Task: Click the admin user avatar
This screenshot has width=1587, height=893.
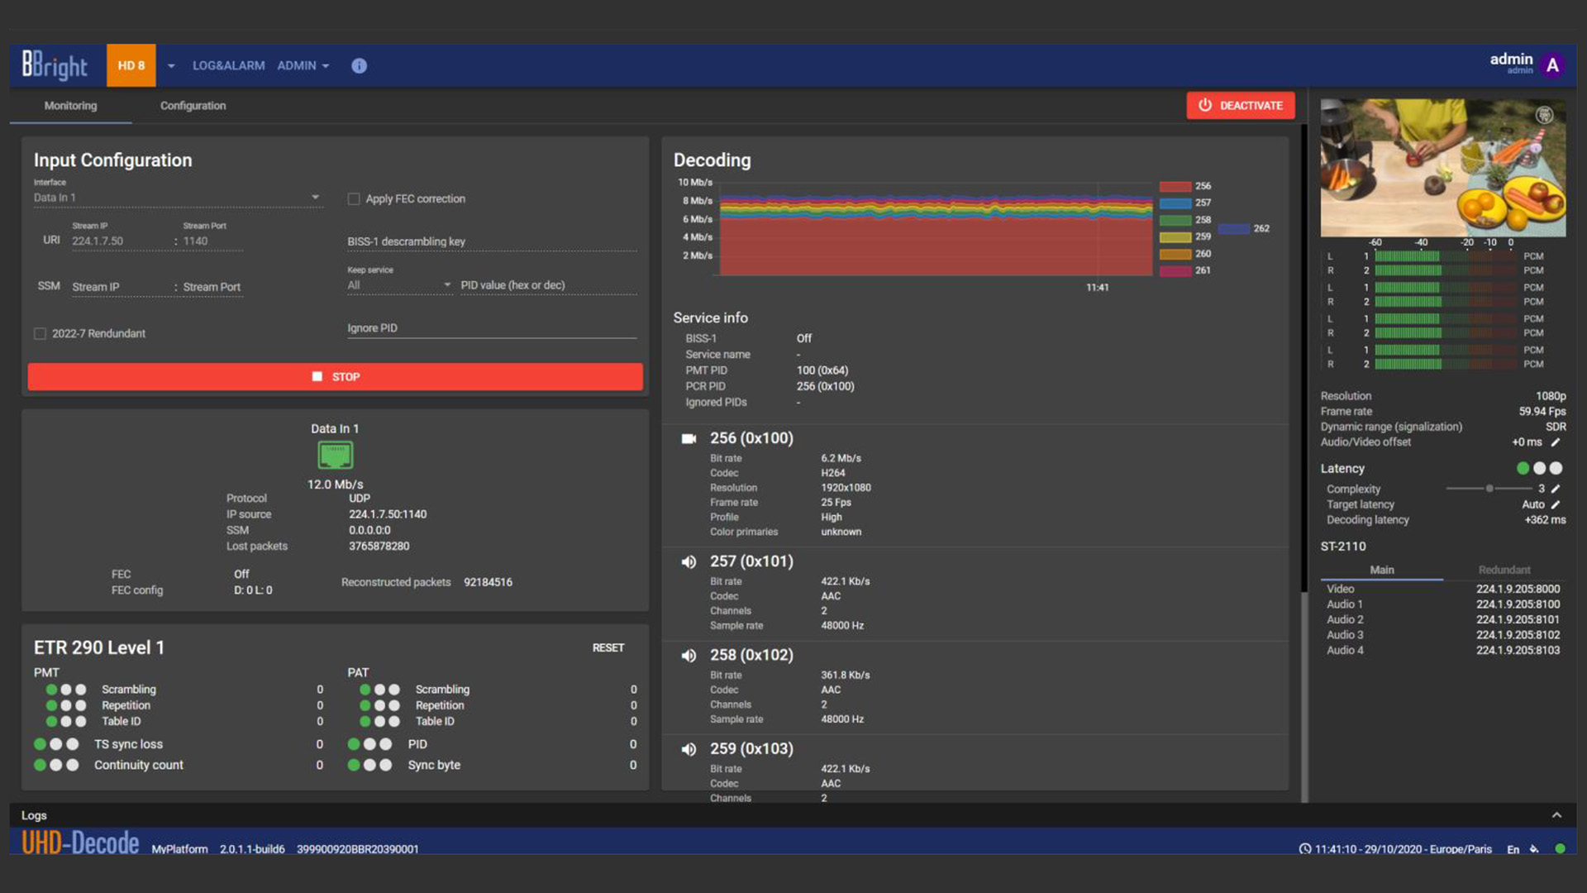Action: (x=1552, y=65)
